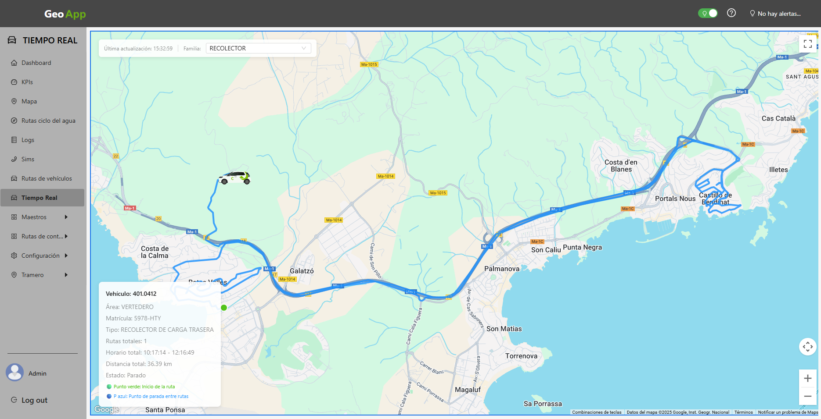Toggle the green light switch in header
The width and height of the screenshot is (821, 419).
708,13
